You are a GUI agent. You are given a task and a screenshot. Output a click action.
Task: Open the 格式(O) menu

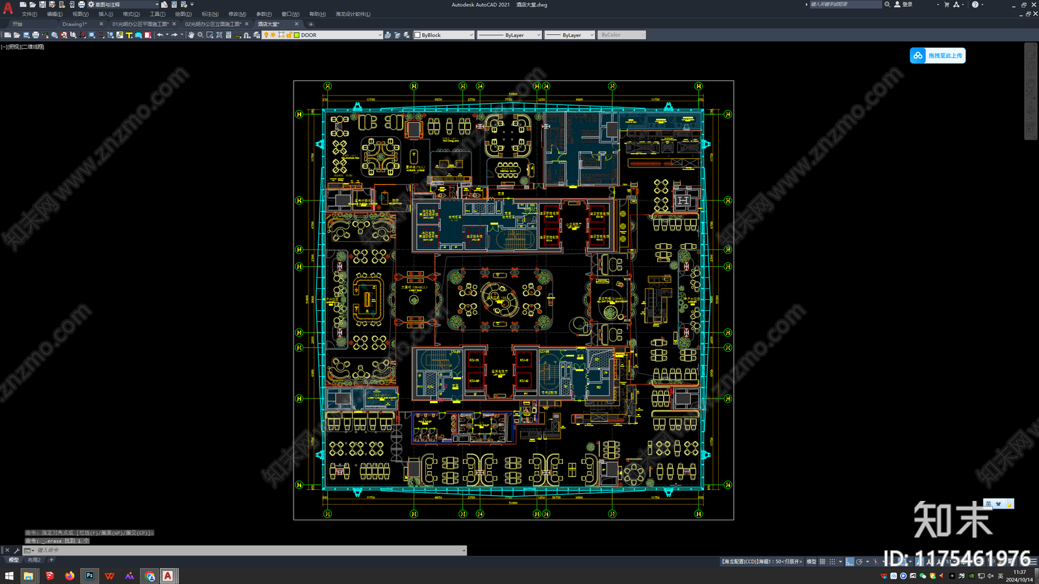pos(131,14)
